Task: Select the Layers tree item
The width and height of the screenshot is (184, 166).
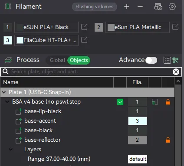Action: tap(33, 150)
